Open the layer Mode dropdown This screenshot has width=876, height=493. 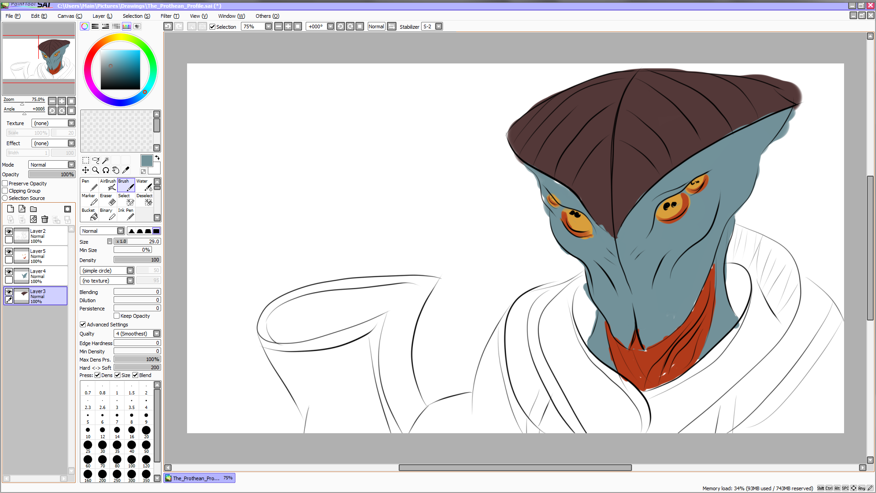52,165
